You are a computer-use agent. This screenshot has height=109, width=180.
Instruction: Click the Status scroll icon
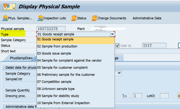[x=74, y=18]
